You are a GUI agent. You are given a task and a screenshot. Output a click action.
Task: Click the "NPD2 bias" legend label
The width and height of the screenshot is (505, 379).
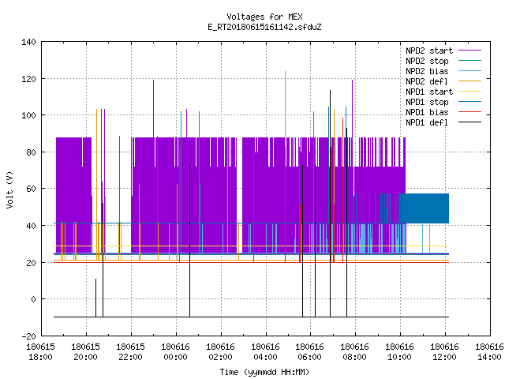(x=427, y=71)
